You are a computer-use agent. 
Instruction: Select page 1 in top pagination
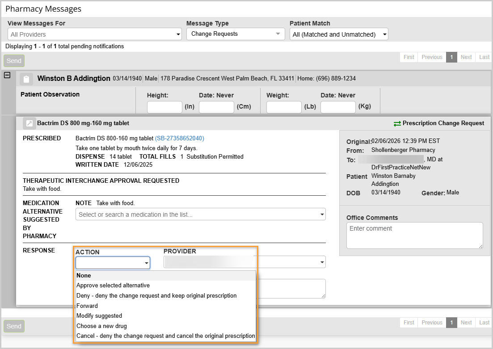(451, 57)
